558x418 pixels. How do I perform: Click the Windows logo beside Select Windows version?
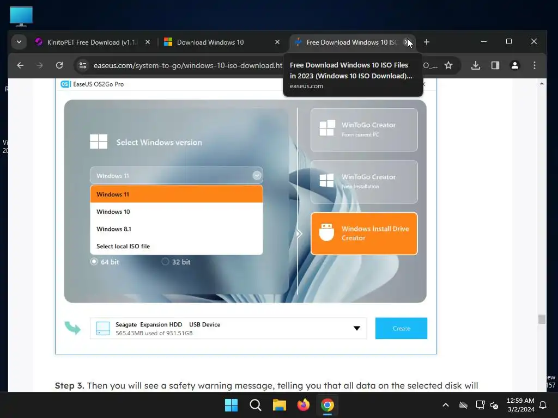click(99, 142)
